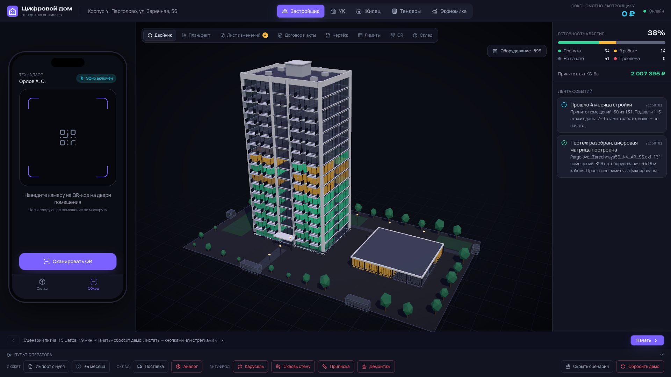Viewport: 671px width, 377px height.
Task: Open the Склад tab in phone mockup
Action: 42,284
